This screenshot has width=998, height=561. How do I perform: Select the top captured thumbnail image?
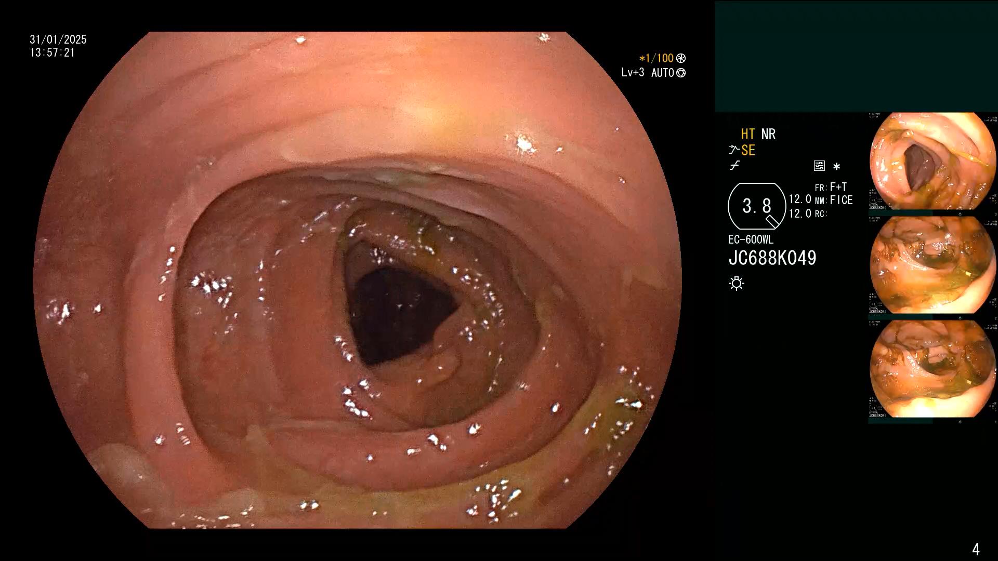tap(933, 162)
